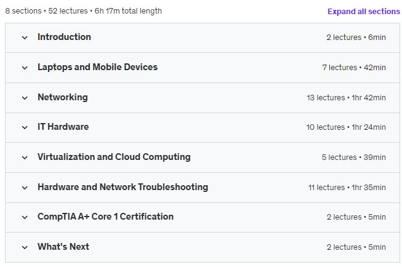
Task: Click the What's Next '2 lectures • 5min' summary
Action: tap(356, 247)
